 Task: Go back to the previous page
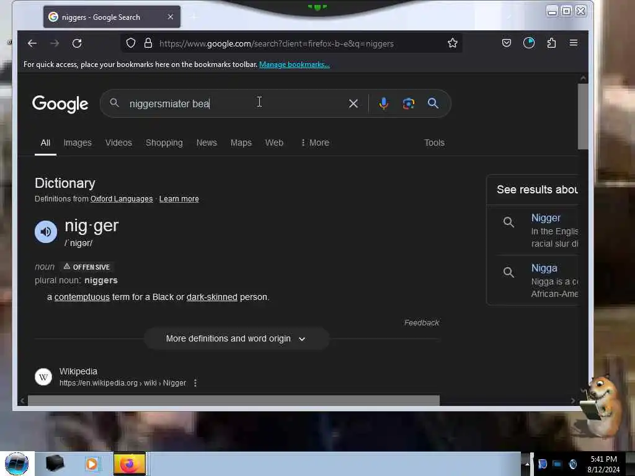click(x=32, y=43)
